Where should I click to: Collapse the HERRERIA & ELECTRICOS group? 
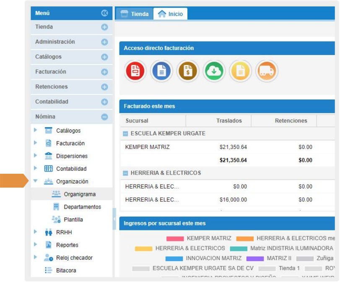pos(125,173)
